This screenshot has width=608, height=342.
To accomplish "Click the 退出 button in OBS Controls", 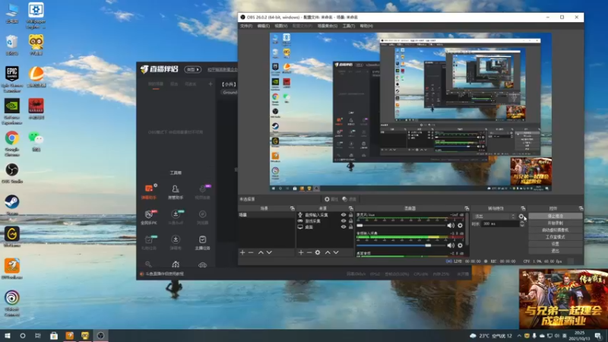I will (556, 251).
